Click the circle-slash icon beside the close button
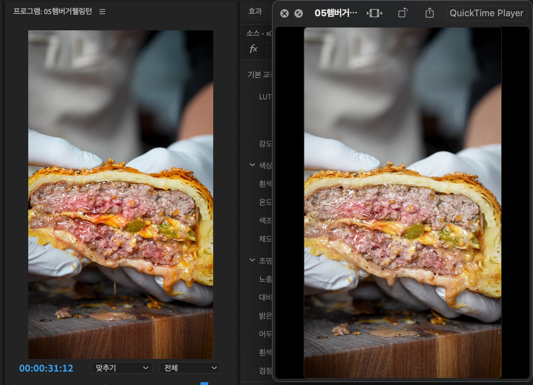Image resolution: width=533 pixels, height=385 pixels. pos(299,13)
